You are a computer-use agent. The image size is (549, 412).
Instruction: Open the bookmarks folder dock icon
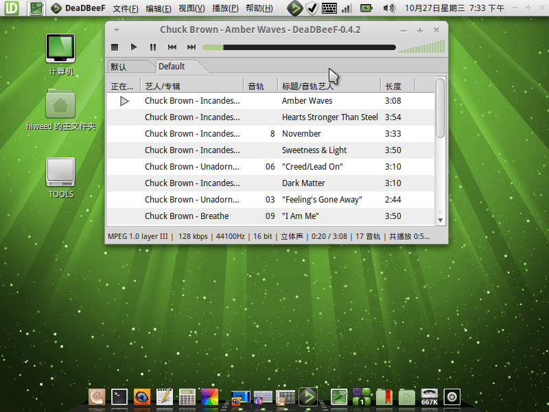click(384, 397)
